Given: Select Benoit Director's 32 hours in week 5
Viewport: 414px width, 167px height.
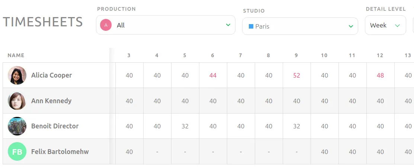Looking at the screenshot, I should click(185, 126).
